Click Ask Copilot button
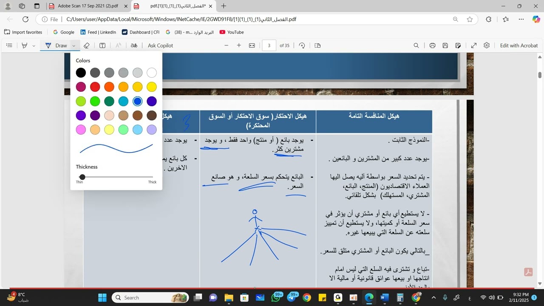The height and width of the screenshot is (306, 544). [160, 45]
